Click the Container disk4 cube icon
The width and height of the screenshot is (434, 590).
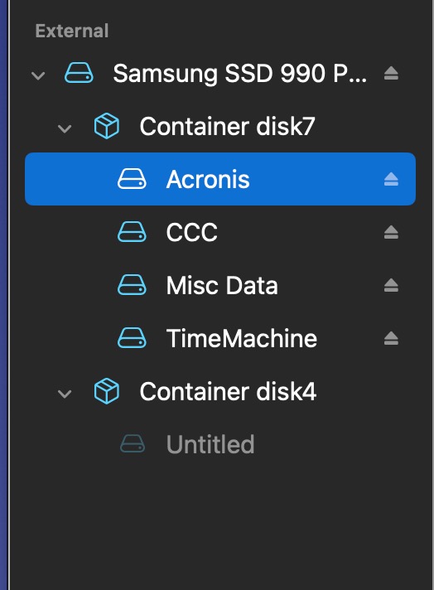point(107,391)
